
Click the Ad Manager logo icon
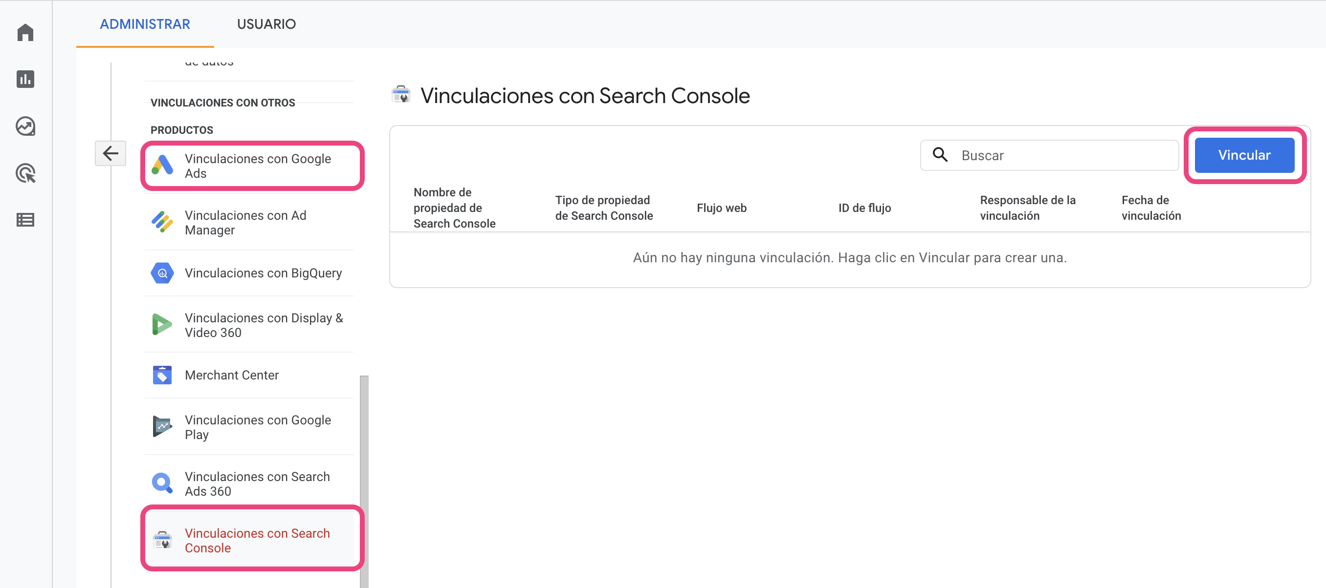162,222
